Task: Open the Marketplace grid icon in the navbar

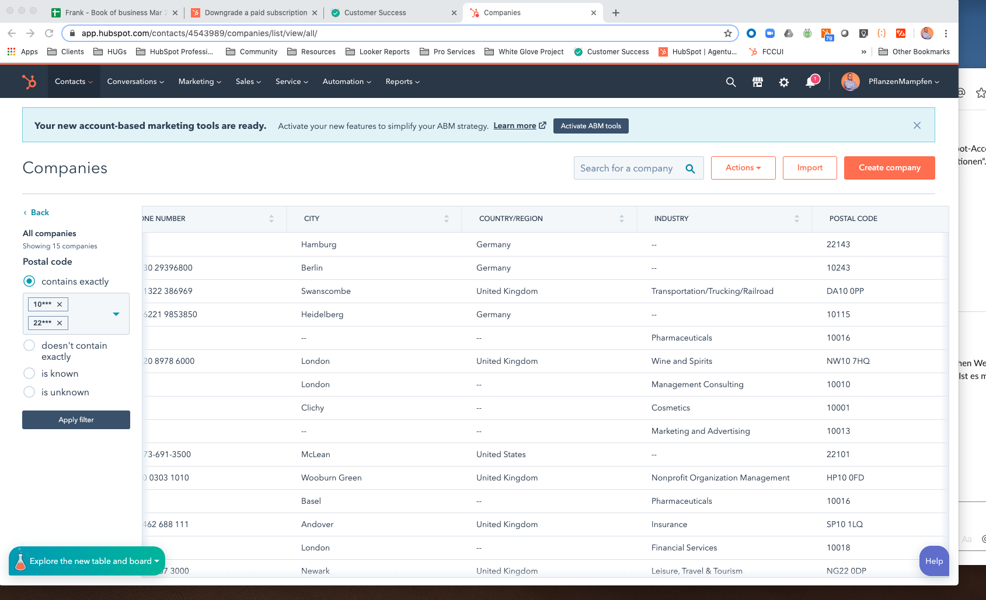Action: 757,82
